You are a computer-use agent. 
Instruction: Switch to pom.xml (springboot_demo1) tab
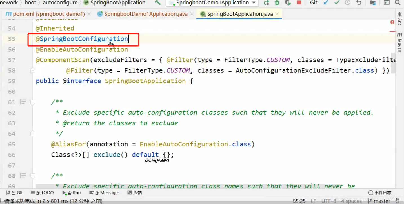tap(49, 14)
